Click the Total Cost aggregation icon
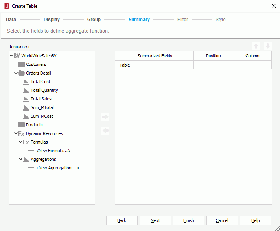Image resolution: width=280 pixels, height=231 pixels. (26, 82)
